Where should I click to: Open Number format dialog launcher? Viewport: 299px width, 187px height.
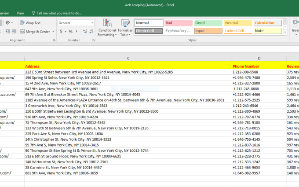[x=93, y=40]
